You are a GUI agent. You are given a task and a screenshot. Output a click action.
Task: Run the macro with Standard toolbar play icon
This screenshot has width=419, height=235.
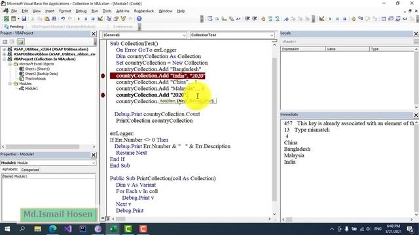tap(79, 19)
